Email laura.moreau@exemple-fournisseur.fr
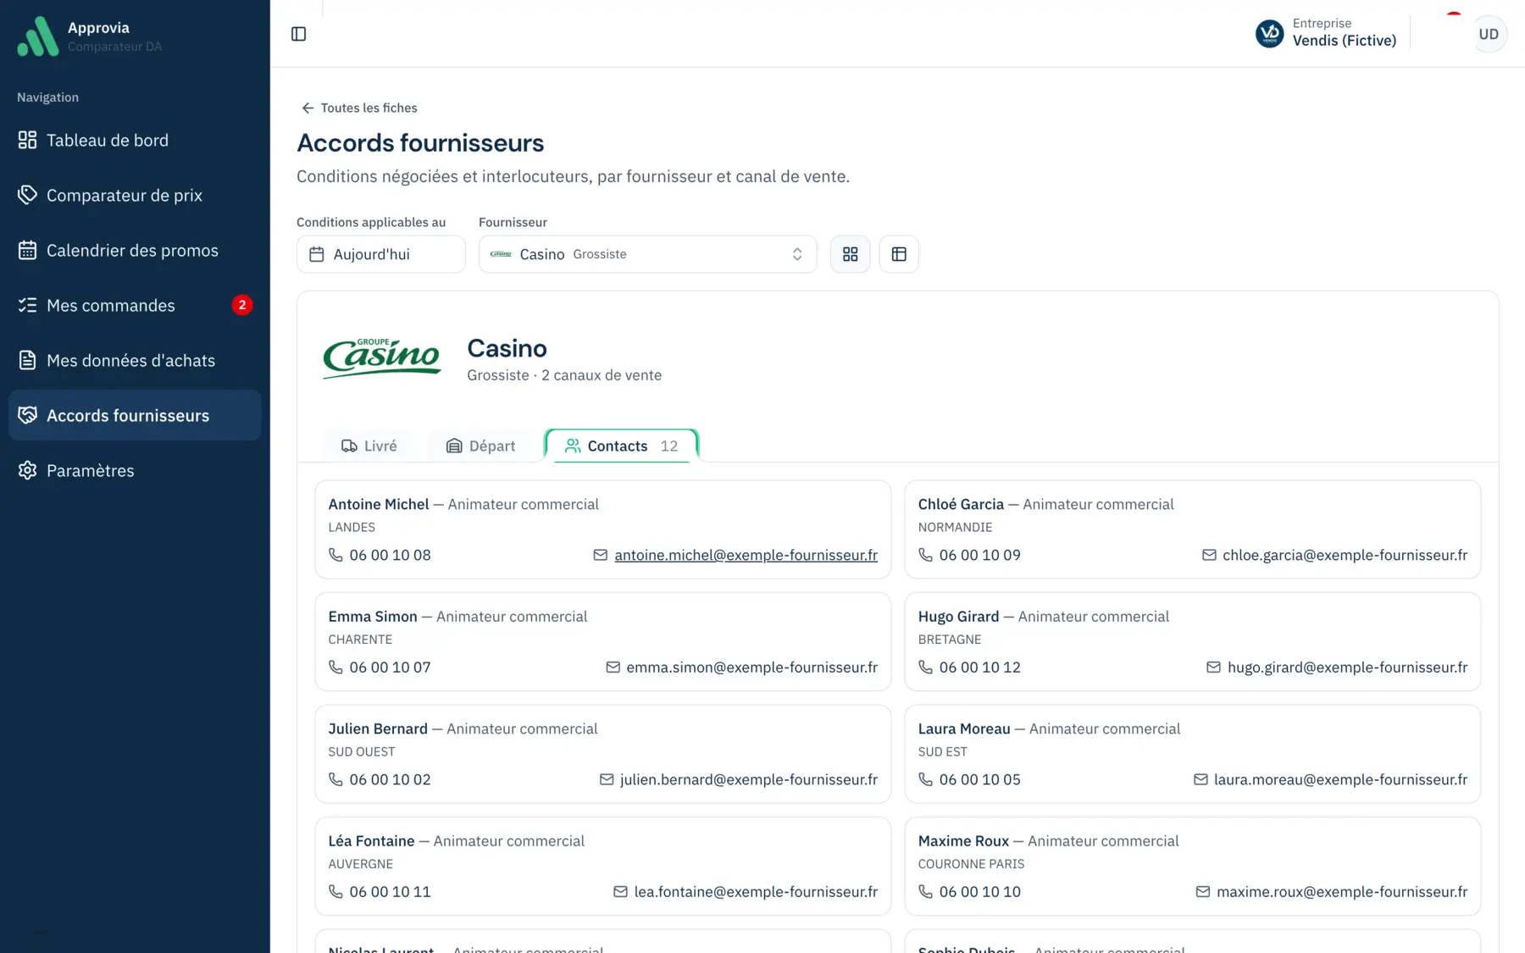The width and height of the screenshot is (1525, 953). 1340,779
